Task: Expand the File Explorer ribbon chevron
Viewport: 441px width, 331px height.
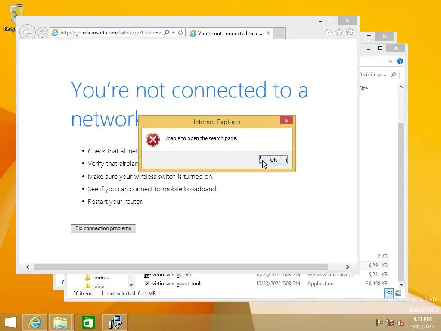Action: (390, 61)
